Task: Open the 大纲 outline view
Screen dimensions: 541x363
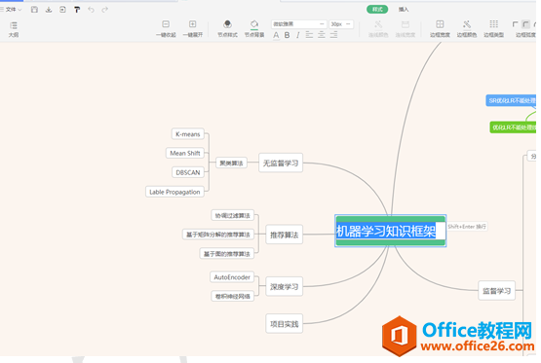Action: point(14,29)
